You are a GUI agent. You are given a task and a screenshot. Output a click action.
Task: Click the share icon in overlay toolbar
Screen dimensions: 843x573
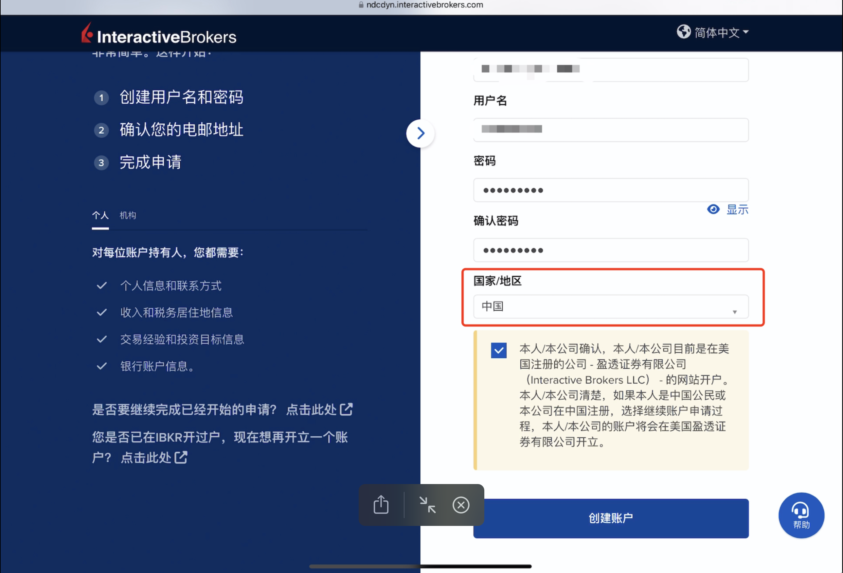click(x=381, y=505)
